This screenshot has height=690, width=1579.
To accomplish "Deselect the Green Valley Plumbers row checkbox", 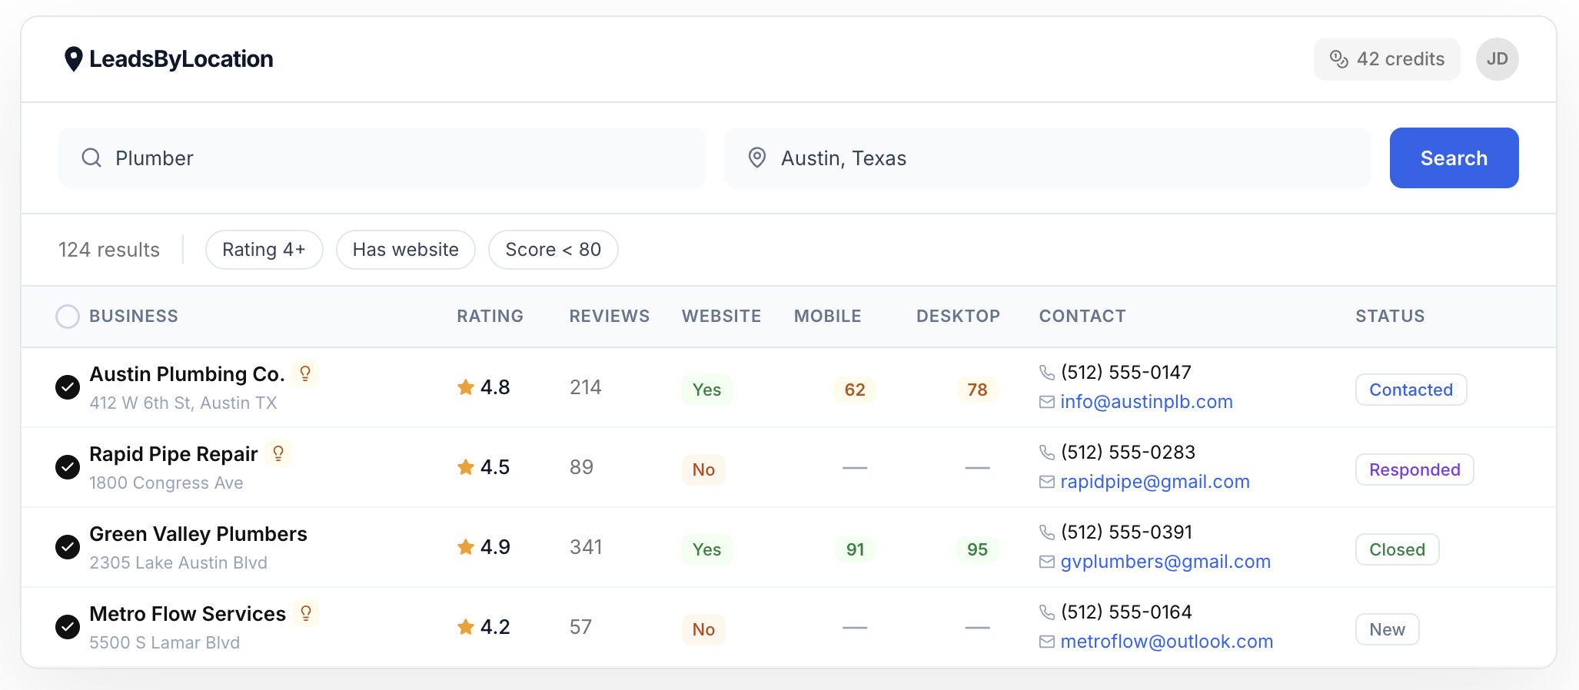I will (68, 547).
